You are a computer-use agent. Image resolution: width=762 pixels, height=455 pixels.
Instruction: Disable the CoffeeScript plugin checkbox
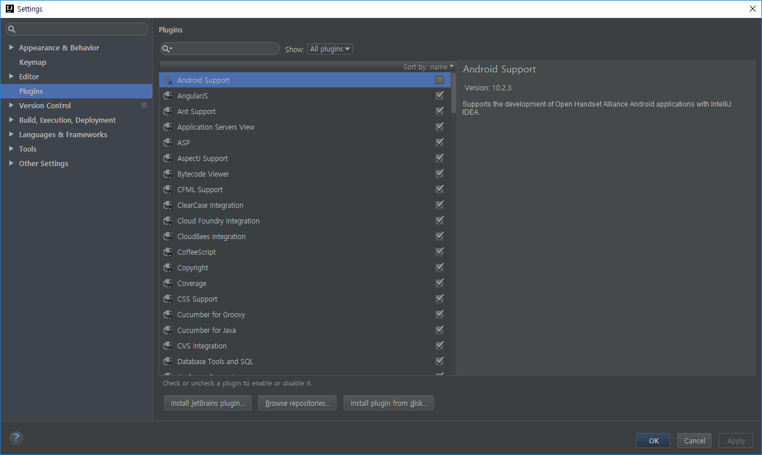440,252
